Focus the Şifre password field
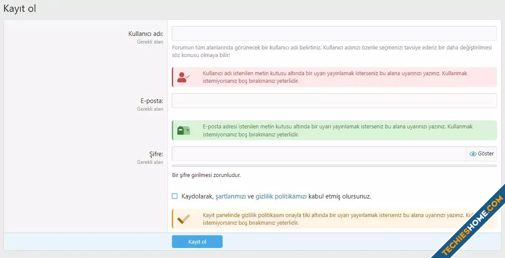The height and width of the screenshot is (258, 505). point(319,154)
